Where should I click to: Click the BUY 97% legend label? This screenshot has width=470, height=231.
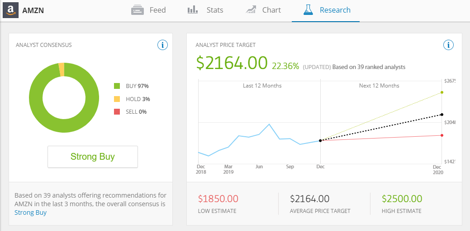coord(137,86)
